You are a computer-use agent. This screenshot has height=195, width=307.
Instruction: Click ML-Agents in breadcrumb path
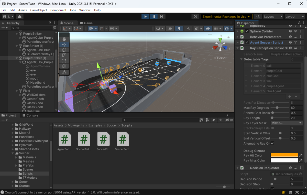pyautogui.click(x=76, y=125)
